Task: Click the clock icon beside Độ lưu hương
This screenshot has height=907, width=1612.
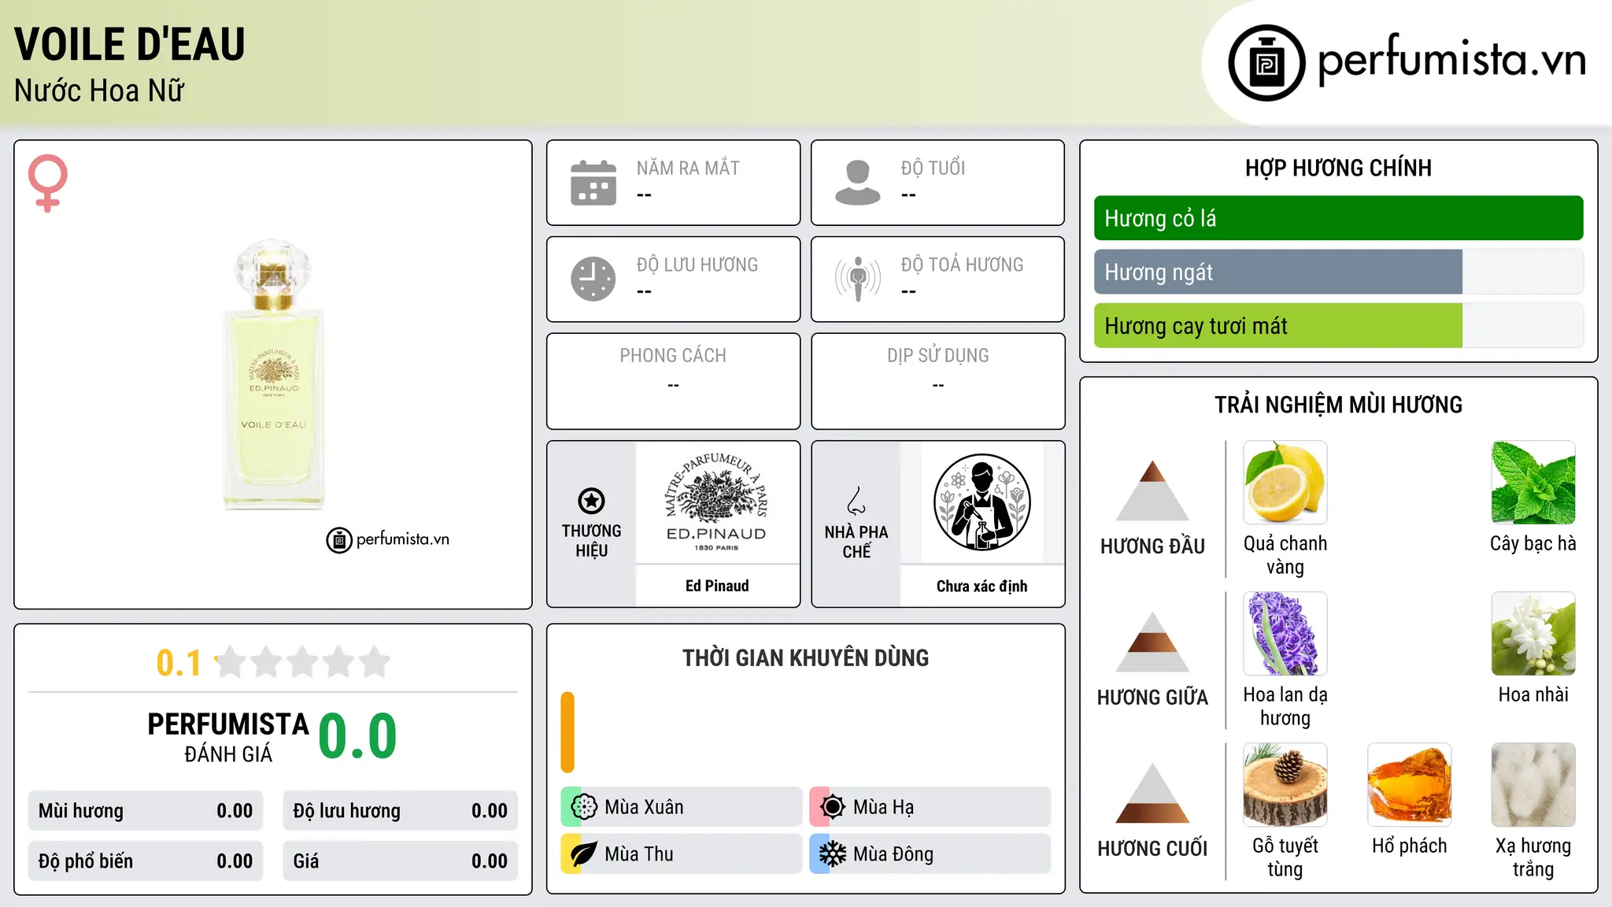Action: coord(593,279)
